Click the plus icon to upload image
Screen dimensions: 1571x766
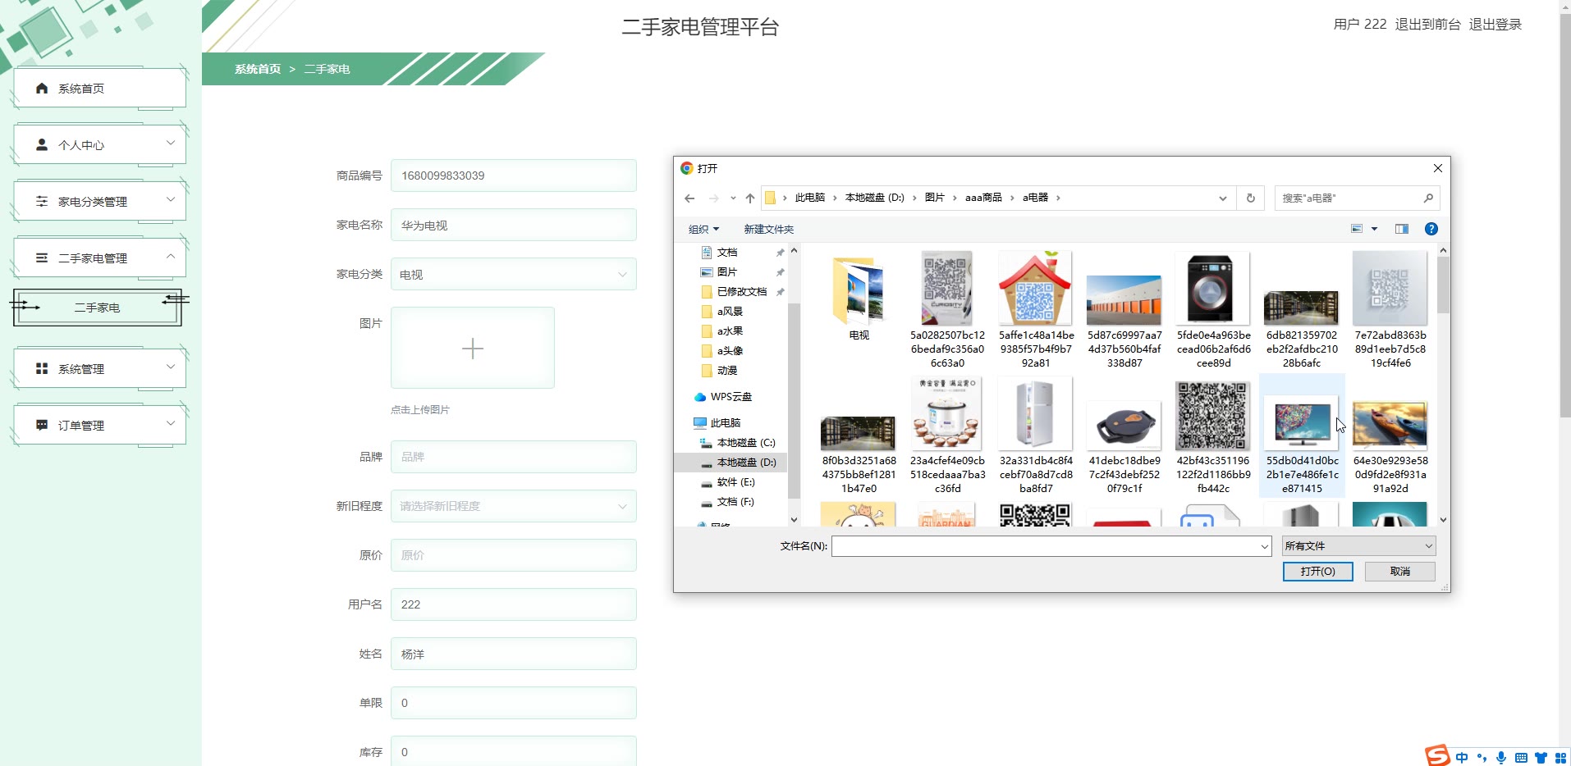473,349
